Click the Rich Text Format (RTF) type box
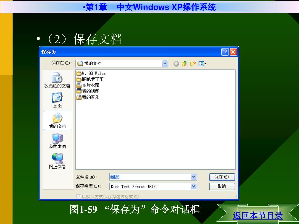299x224 pixels. [x=153, y=186]
